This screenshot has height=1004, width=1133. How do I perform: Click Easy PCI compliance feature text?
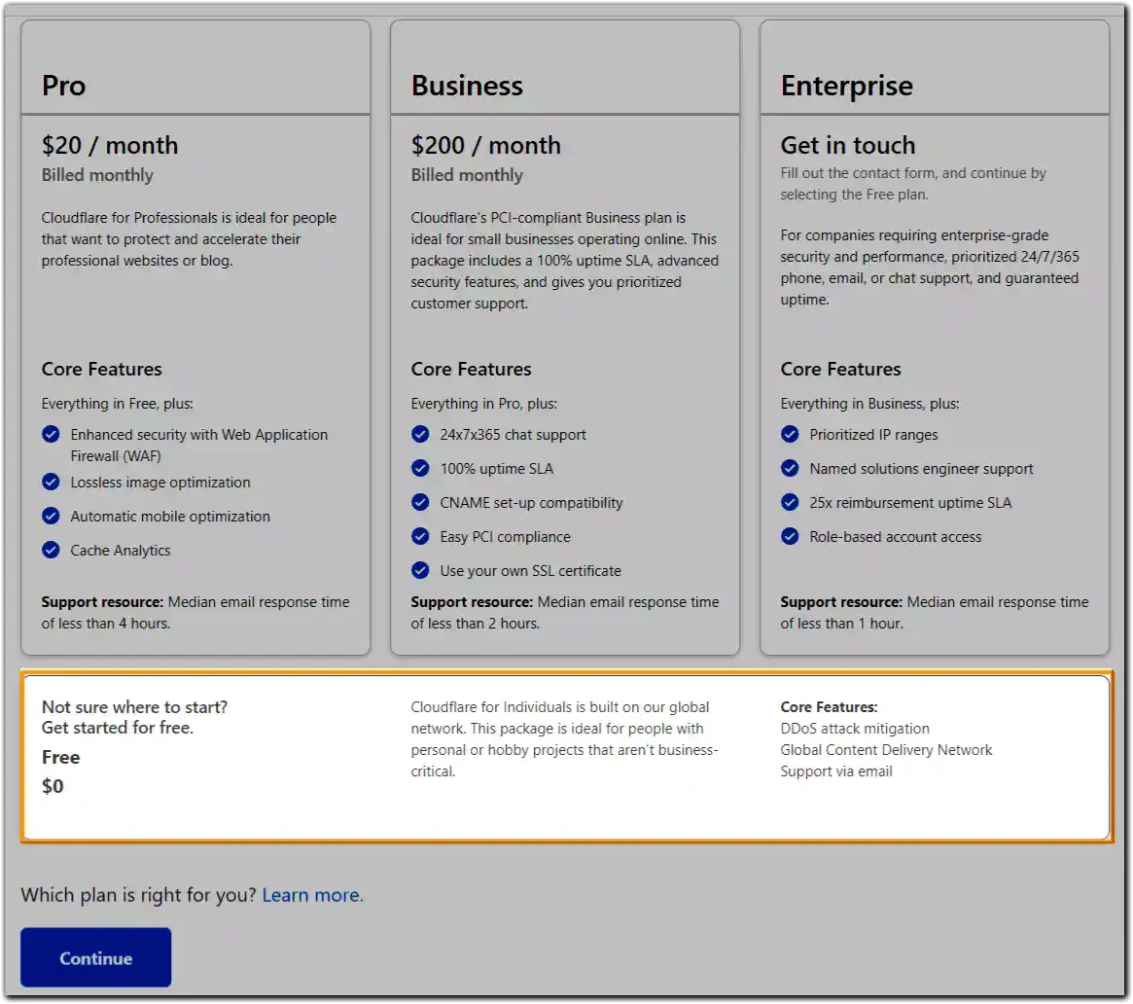point(505,536)
